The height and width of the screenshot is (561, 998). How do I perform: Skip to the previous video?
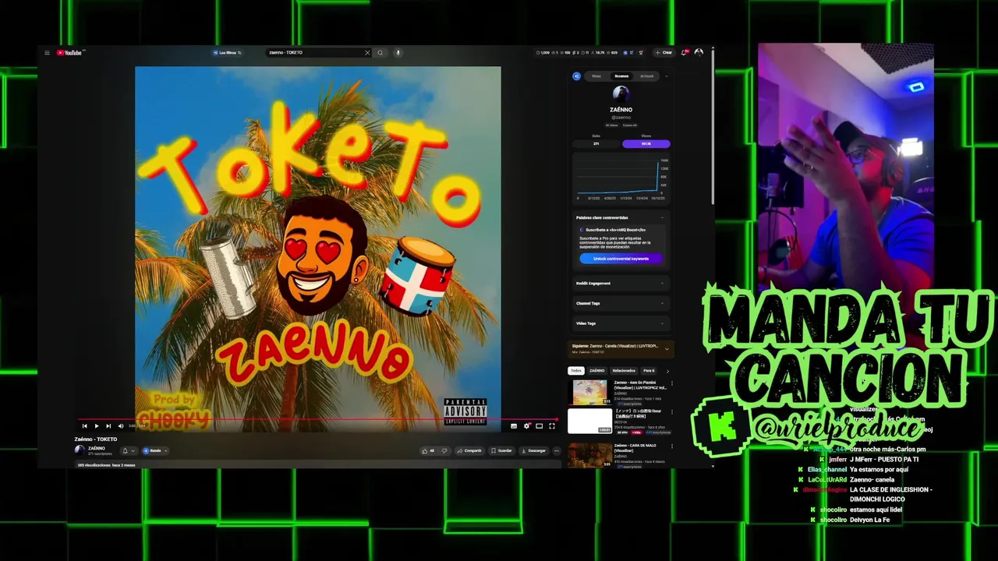tap(85, 426)
